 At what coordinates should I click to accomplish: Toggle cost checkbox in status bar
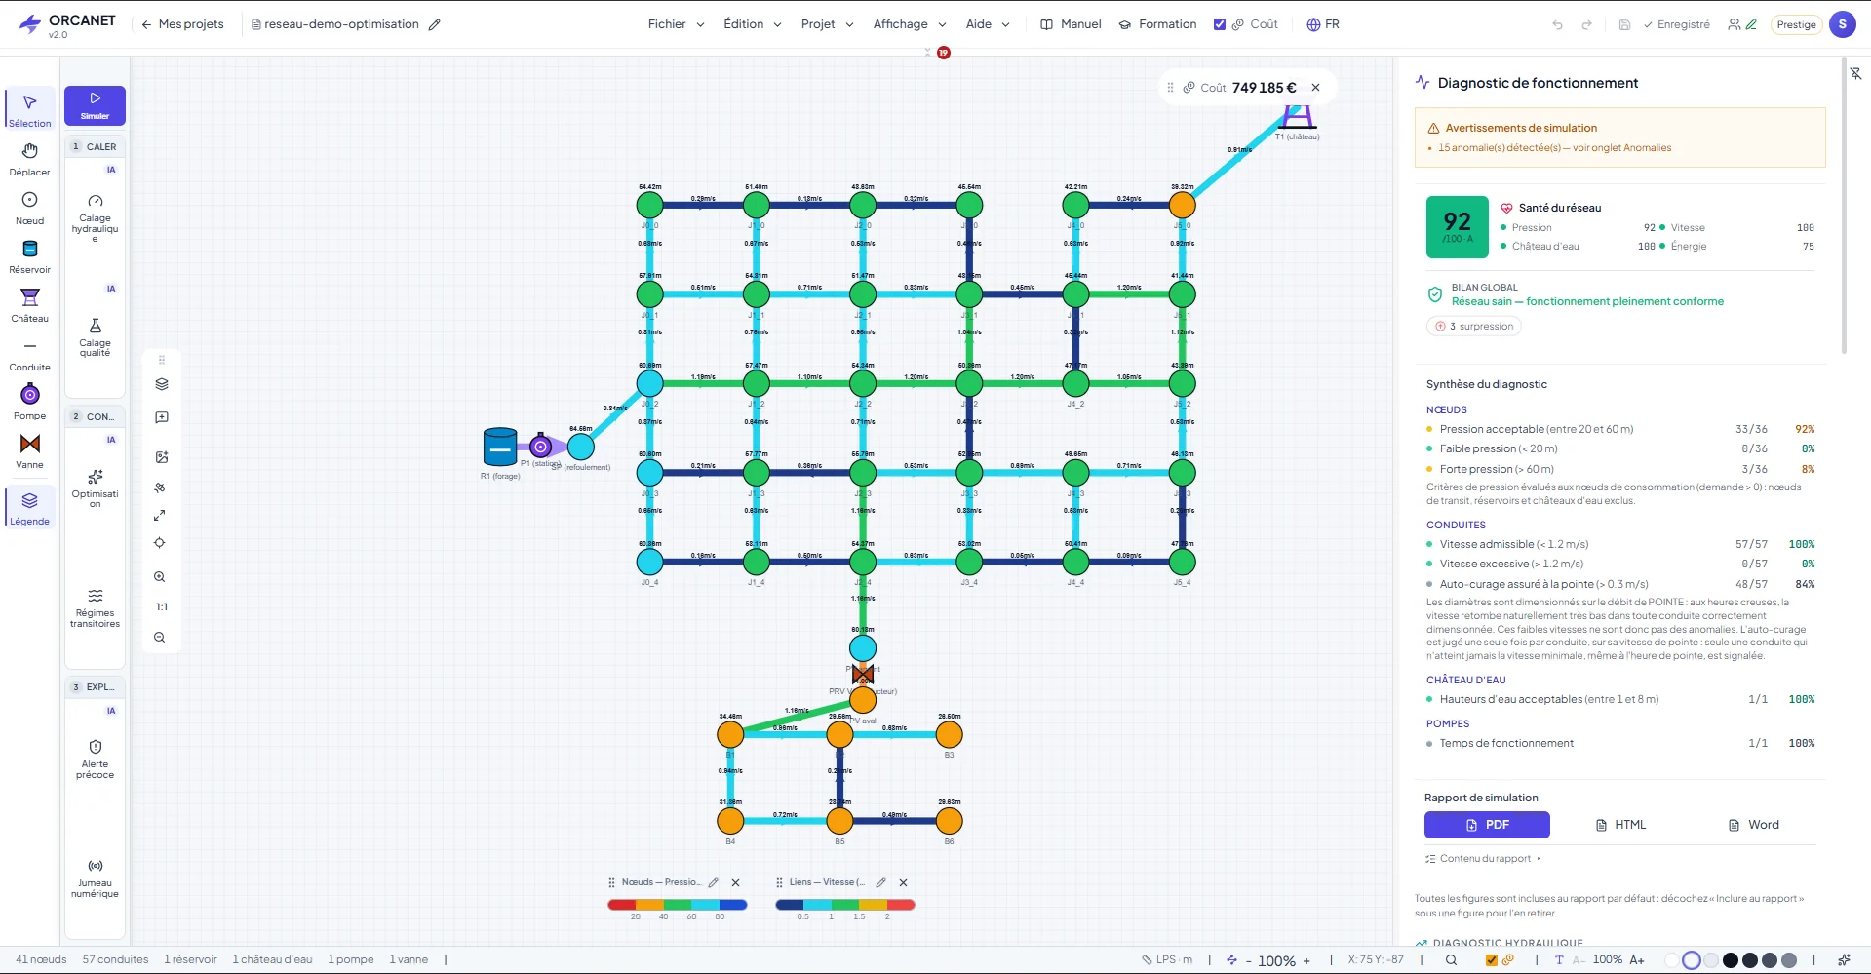[1491, 960]
